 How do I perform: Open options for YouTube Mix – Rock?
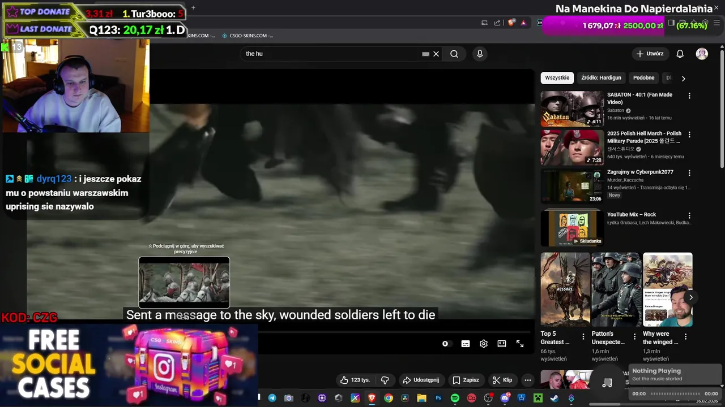click(689, 215)
